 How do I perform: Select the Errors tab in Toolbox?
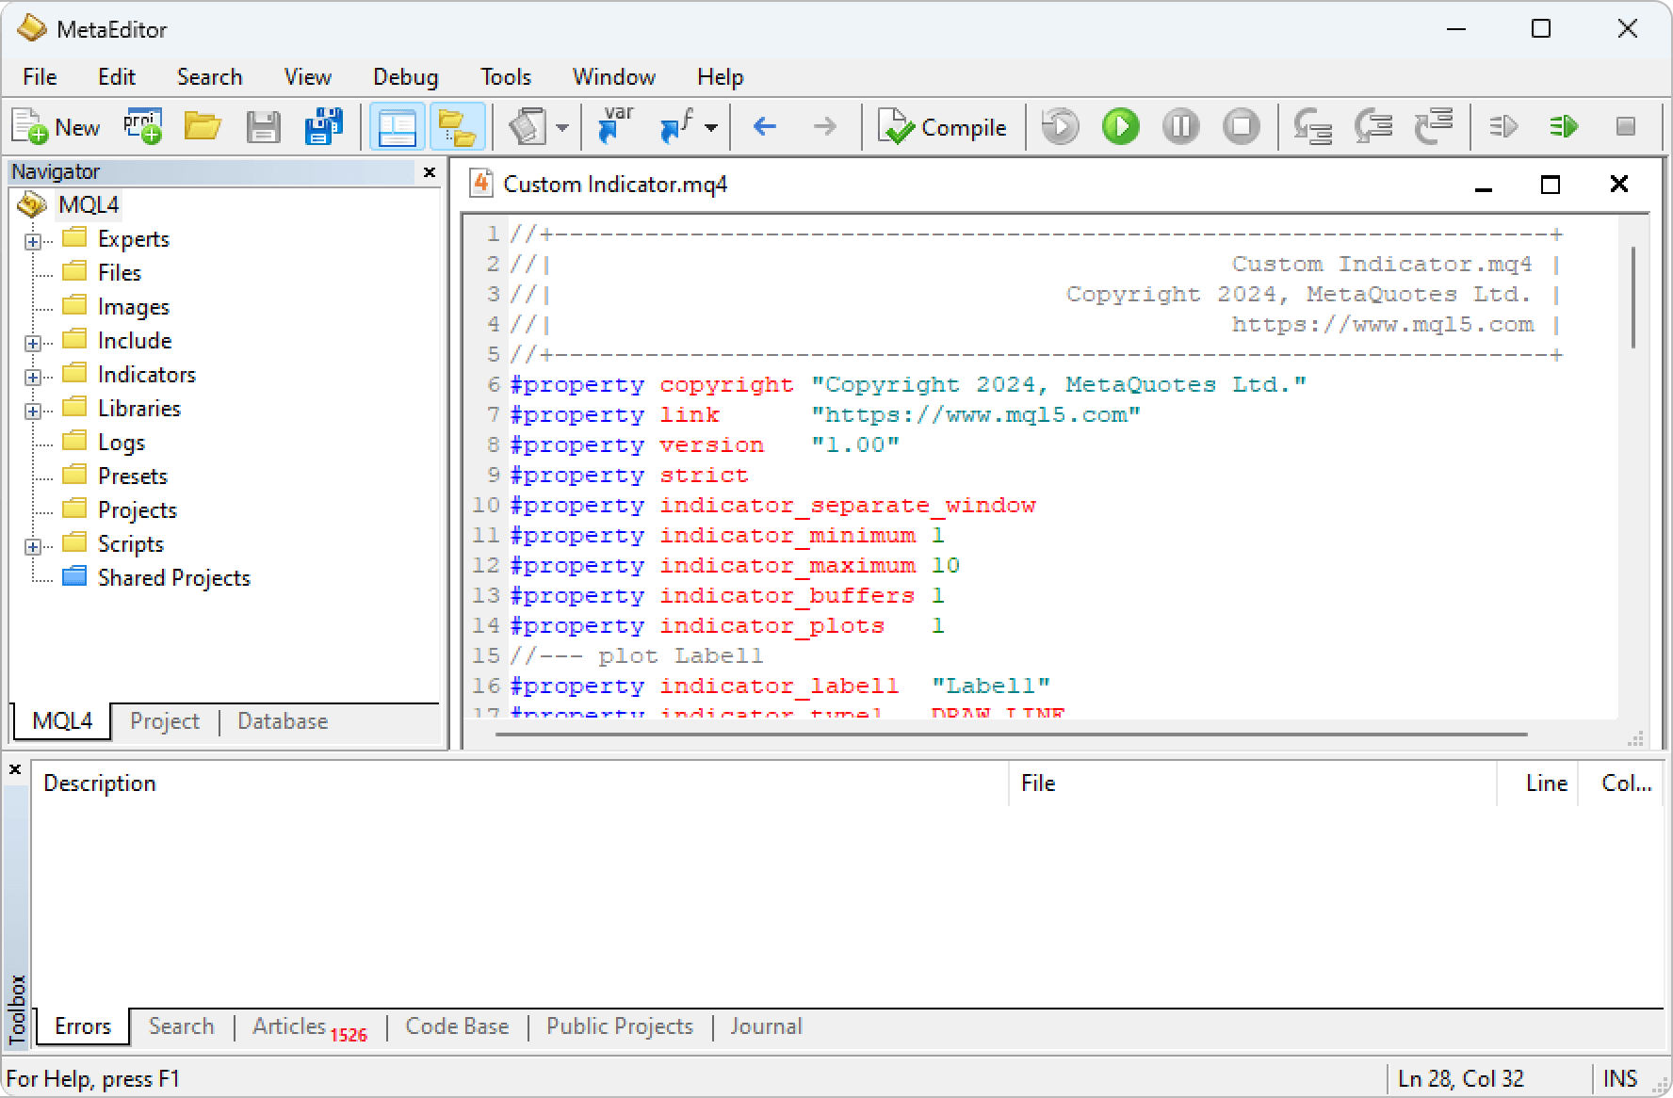83,1026
